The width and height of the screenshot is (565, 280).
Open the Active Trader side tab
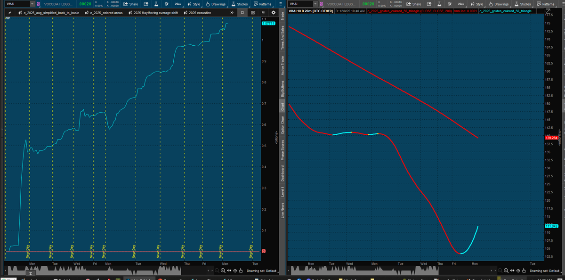click(282, 65)
